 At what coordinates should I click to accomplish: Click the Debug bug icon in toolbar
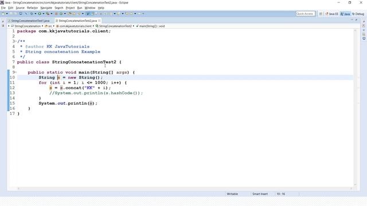[x=32, y=14]
